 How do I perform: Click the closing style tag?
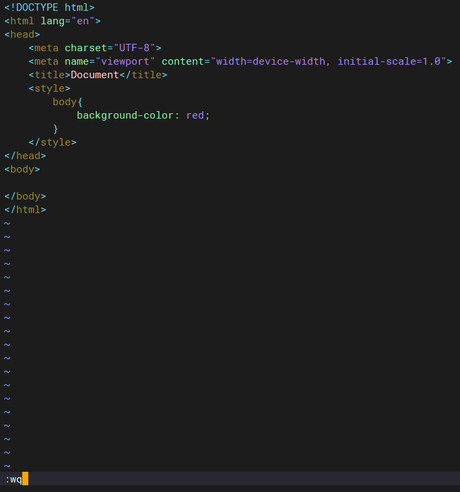[53, 142]
